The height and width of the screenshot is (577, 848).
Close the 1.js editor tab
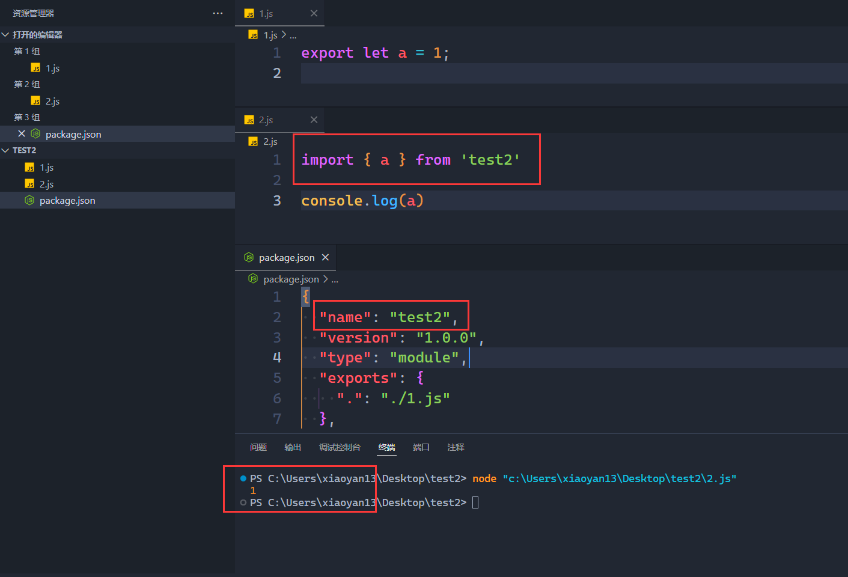coord(314,13)
